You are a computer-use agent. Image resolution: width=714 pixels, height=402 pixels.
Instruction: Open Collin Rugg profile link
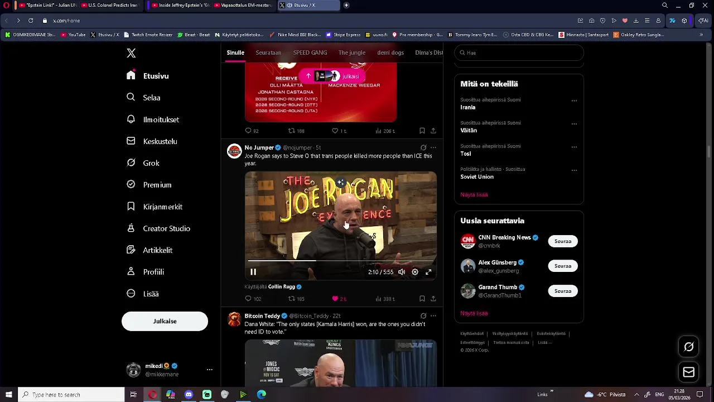pyautogui.click(x=282, y=286)
